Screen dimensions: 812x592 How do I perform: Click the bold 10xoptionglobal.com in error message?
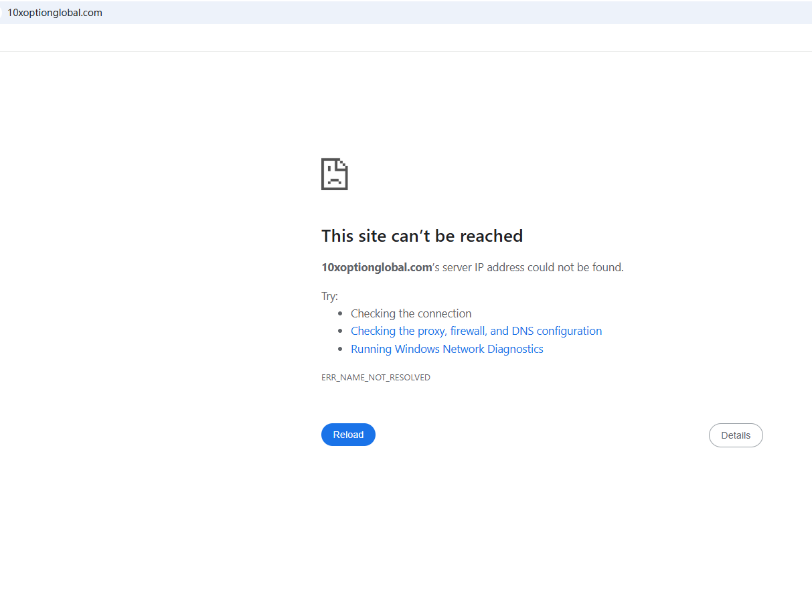click(x=376, y=267)
